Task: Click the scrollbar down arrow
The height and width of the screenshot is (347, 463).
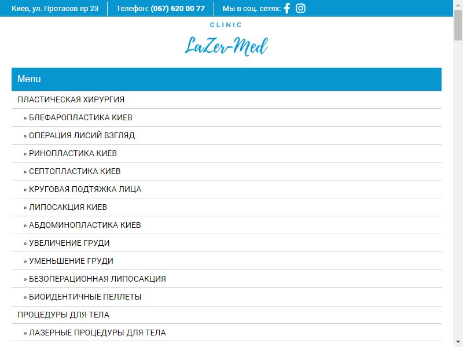Action: 458,342
